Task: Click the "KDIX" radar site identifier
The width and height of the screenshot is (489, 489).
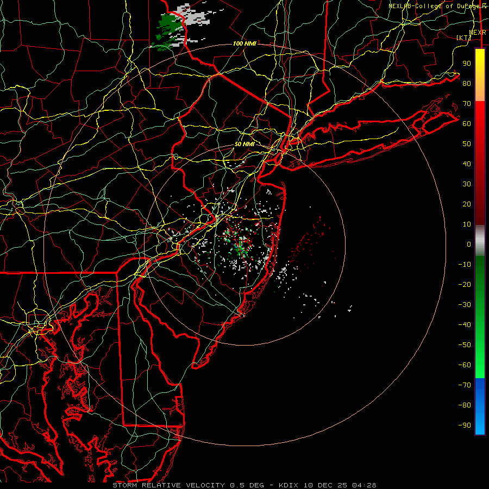Action: click(x=289, y=485)
